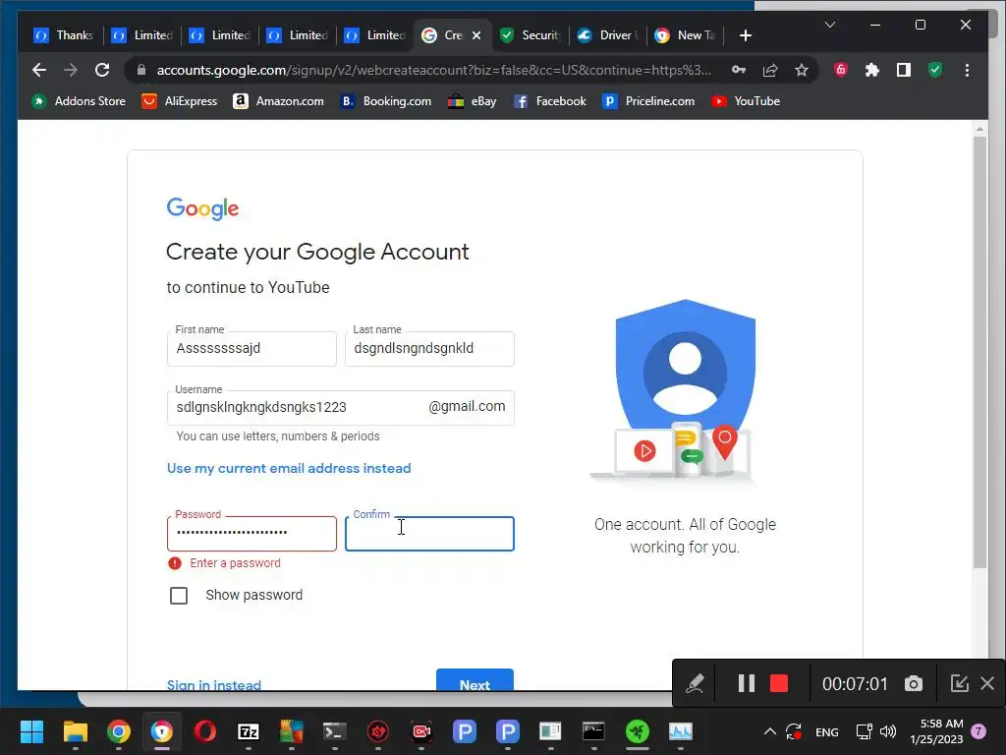The image size is (1006, 755).
Task: Open the red lock extension icon
Action: (841, 70)
